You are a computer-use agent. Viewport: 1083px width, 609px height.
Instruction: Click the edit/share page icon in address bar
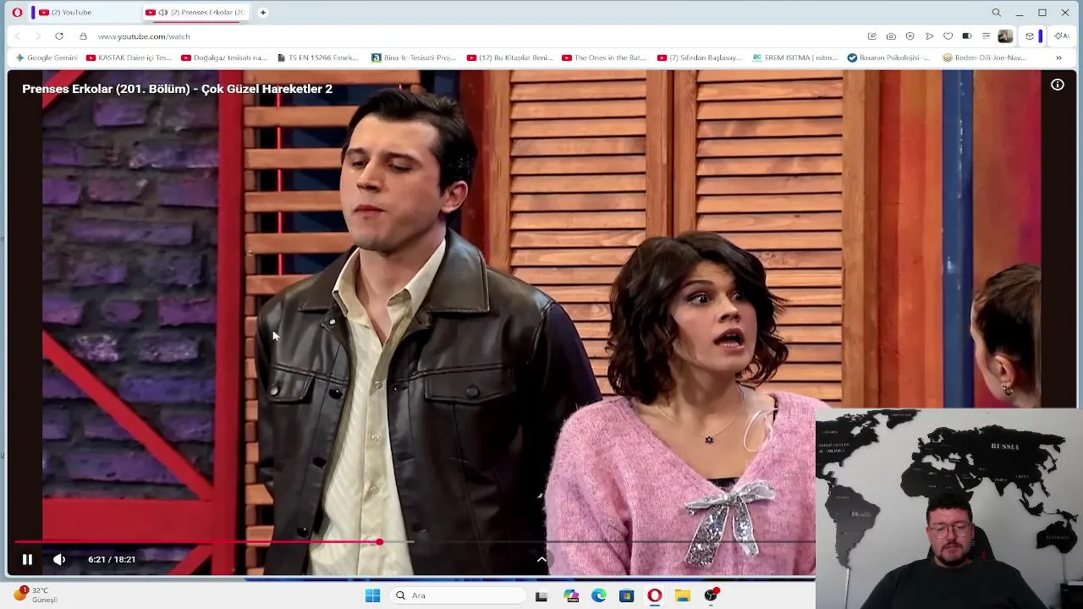click(872, 36)
